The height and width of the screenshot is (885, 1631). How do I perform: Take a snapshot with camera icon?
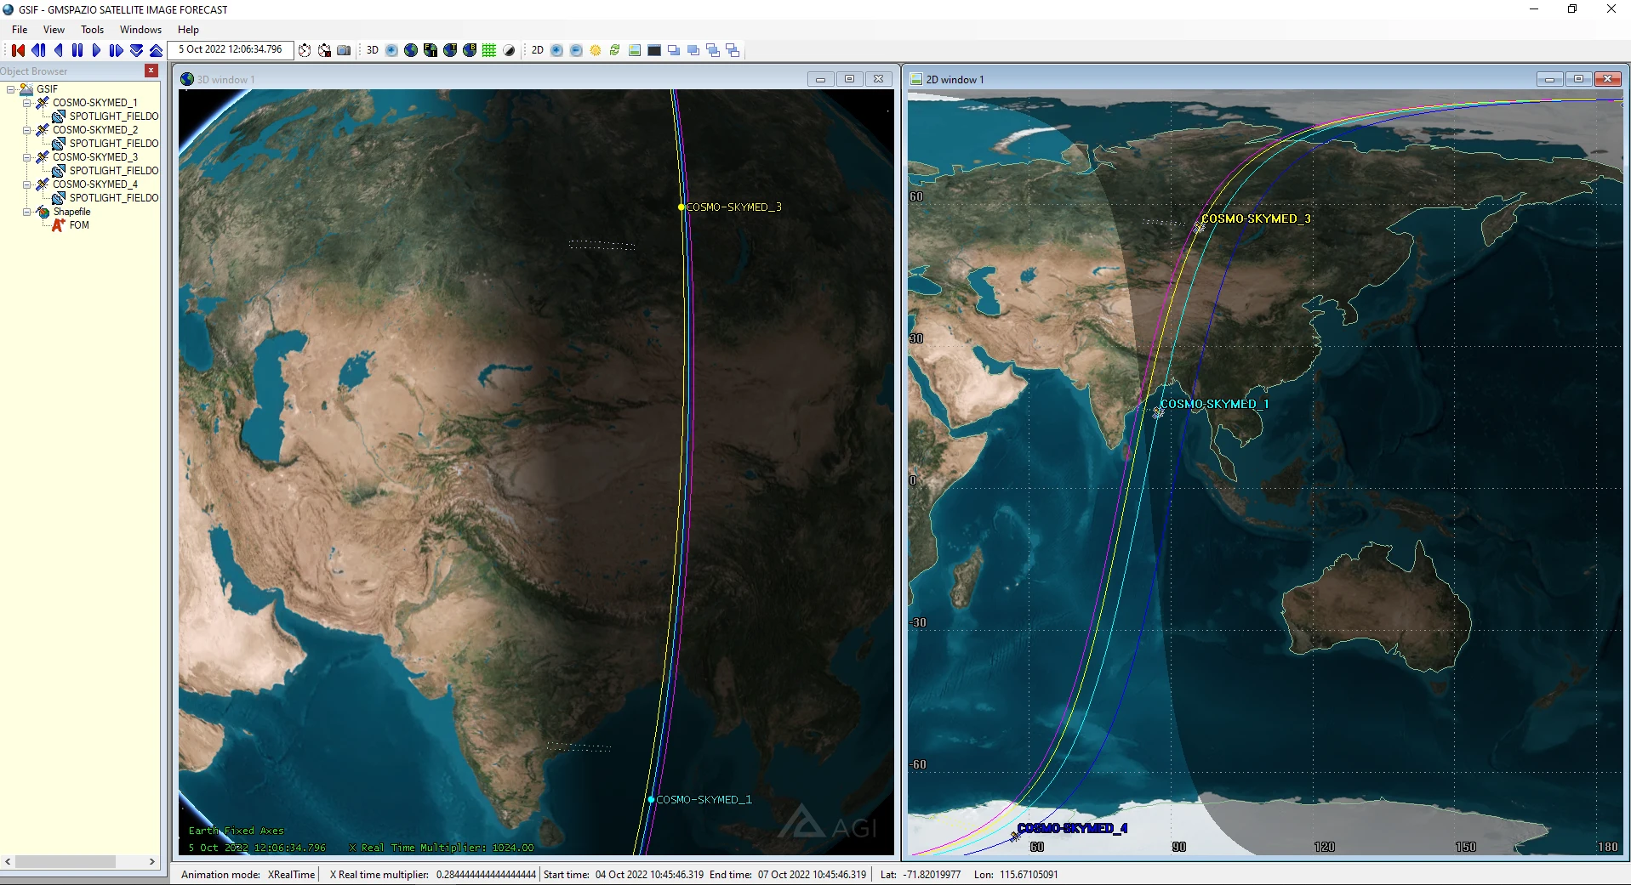coord(344,50)
